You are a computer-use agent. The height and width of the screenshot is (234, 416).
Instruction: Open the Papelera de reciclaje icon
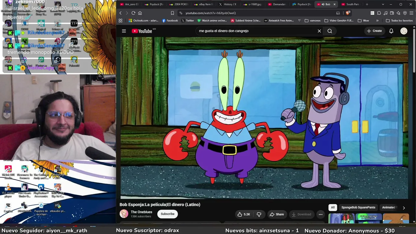(x=41, y=209)
